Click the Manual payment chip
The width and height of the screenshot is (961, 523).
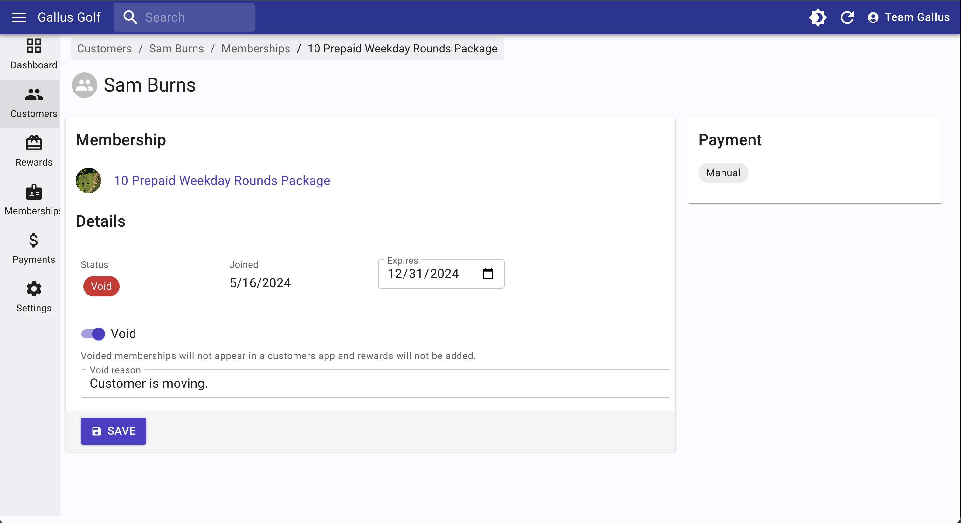[723, 173]
